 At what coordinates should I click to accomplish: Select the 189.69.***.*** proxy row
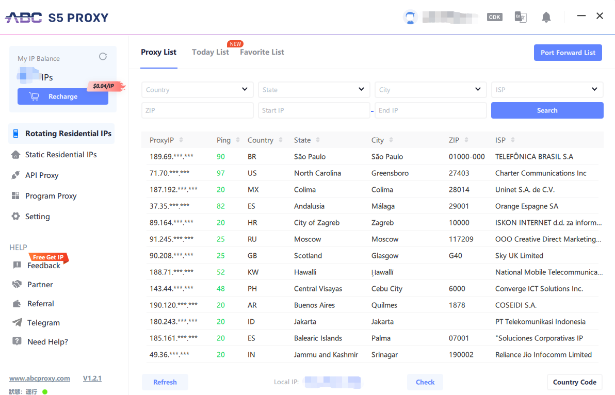tap(372, 156)
